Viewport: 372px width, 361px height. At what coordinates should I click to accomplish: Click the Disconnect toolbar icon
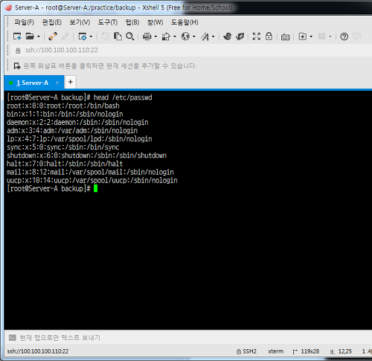pos(65,36)
